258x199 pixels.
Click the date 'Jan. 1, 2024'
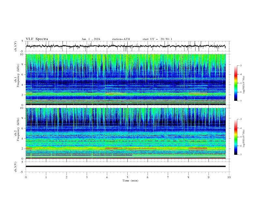pos(91,39)
